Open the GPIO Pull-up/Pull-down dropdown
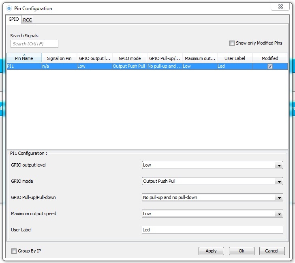Viewport: 295px width, 263px height. (212, 197)
